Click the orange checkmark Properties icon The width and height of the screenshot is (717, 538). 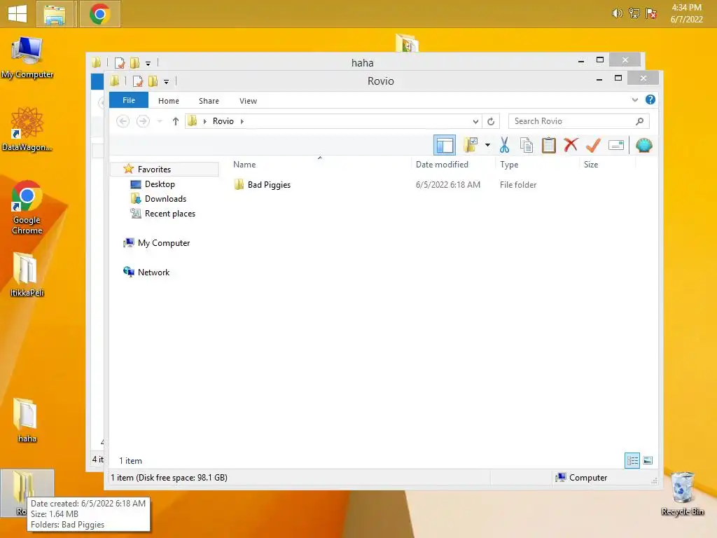point(593,145)
